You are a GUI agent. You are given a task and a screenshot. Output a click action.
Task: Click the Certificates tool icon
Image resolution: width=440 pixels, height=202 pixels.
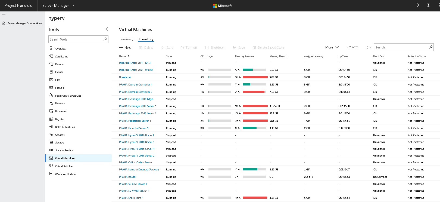[x=51, y=56]
